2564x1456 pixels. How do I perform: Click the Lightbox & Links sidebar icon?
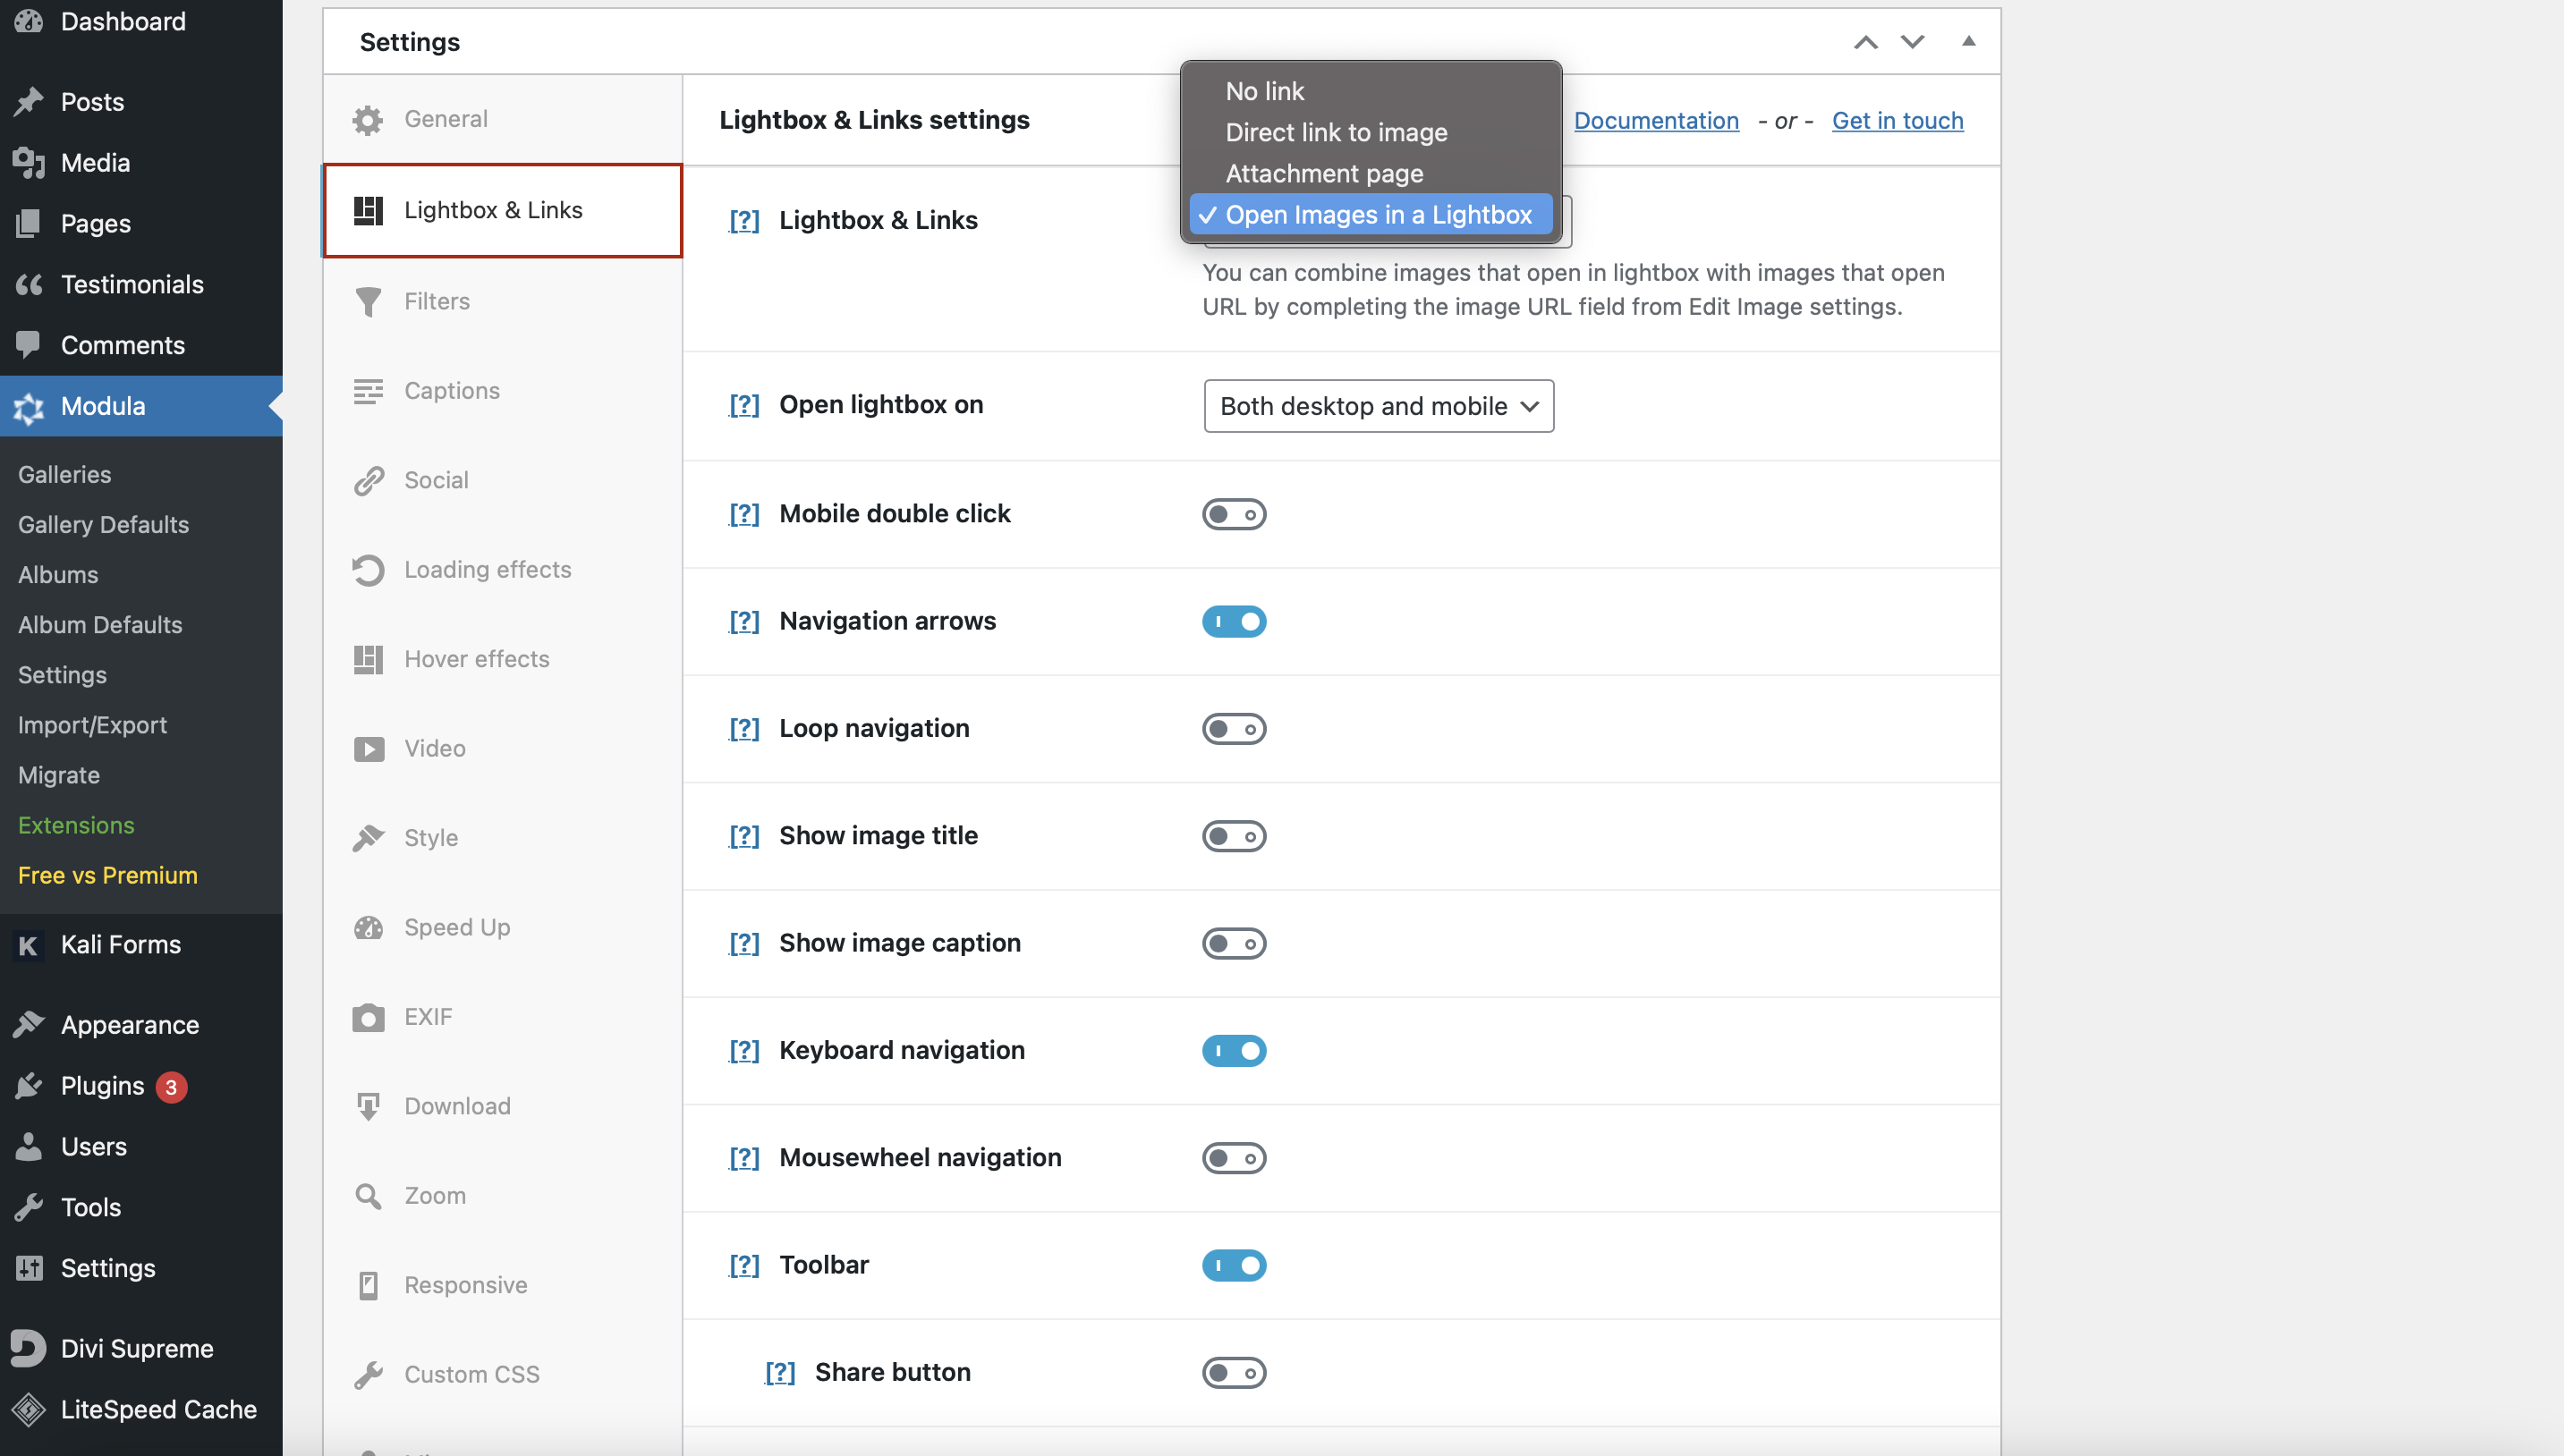366,209
